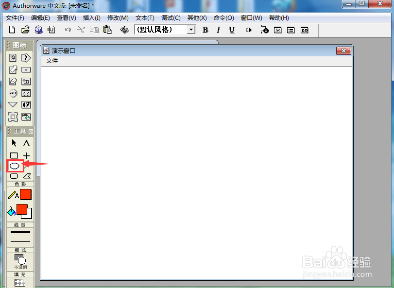Open the 文本(T) menu
This screenshot has width=394, height=288.
(145, 18)
